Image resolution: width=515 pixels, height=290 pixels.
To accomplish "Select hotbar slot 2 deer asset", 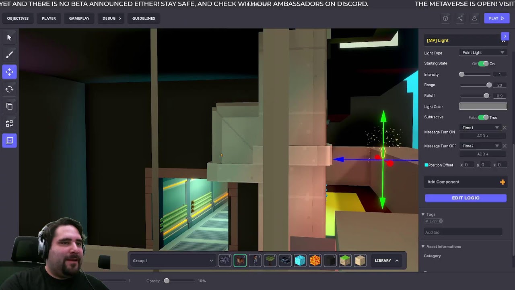I will pyautogui.click(x=240, y=261).
